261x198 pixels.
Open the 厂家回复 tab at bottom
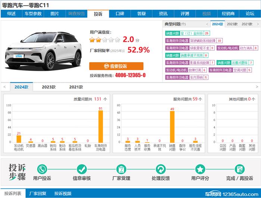(x=38, y=194)
